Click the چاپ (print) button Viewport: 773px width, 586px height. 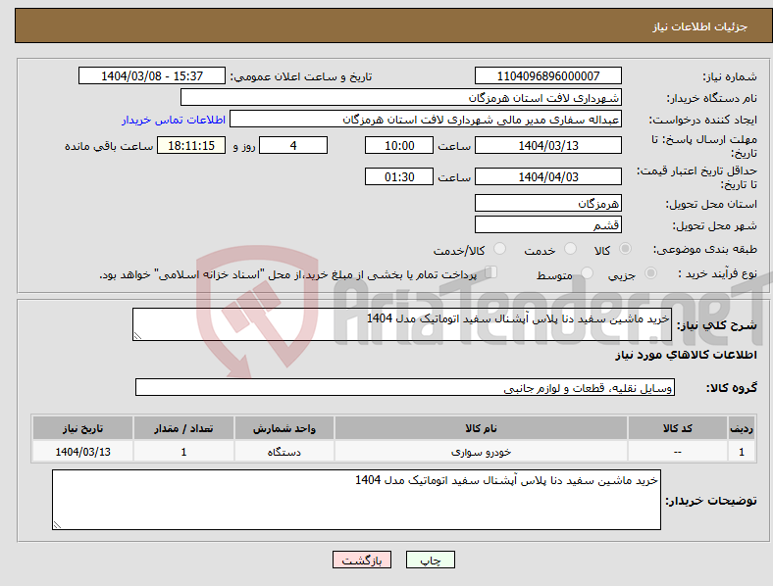430,560
